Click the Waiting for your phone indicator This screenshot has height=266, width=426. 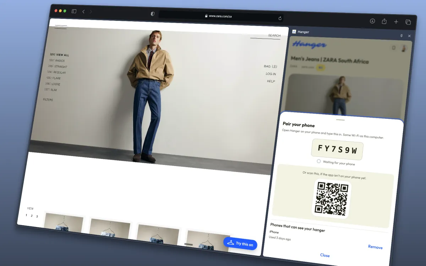pos(336,162)
